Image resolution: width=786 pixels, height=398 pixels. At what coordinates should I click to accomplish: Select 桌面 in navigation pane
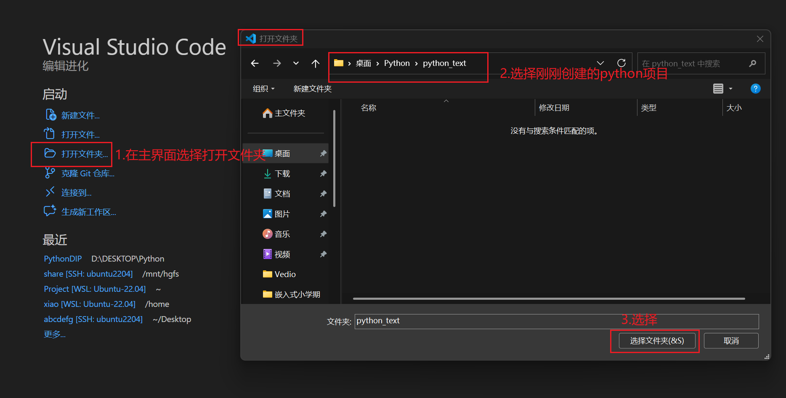[x=285, y=154]
